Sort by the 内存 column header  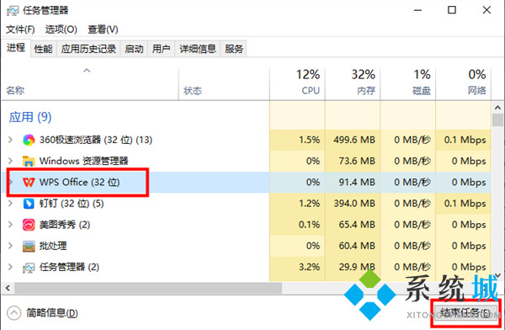point(353,83)
